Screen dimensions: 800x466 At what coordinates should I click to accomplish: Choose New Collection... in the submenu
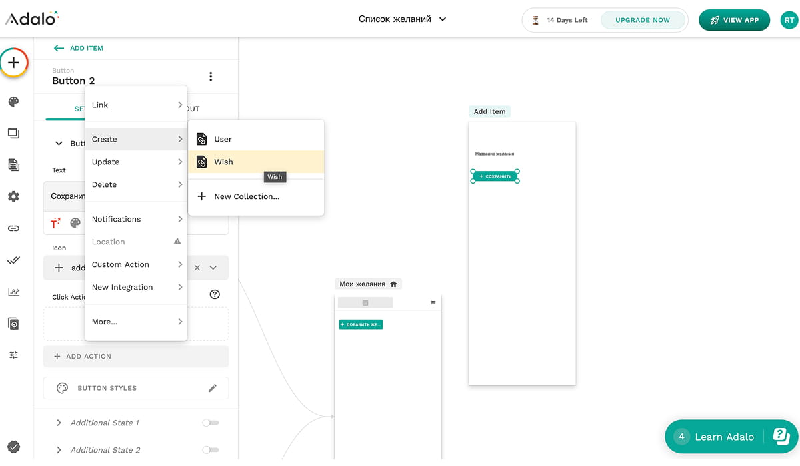click(246, 196)
